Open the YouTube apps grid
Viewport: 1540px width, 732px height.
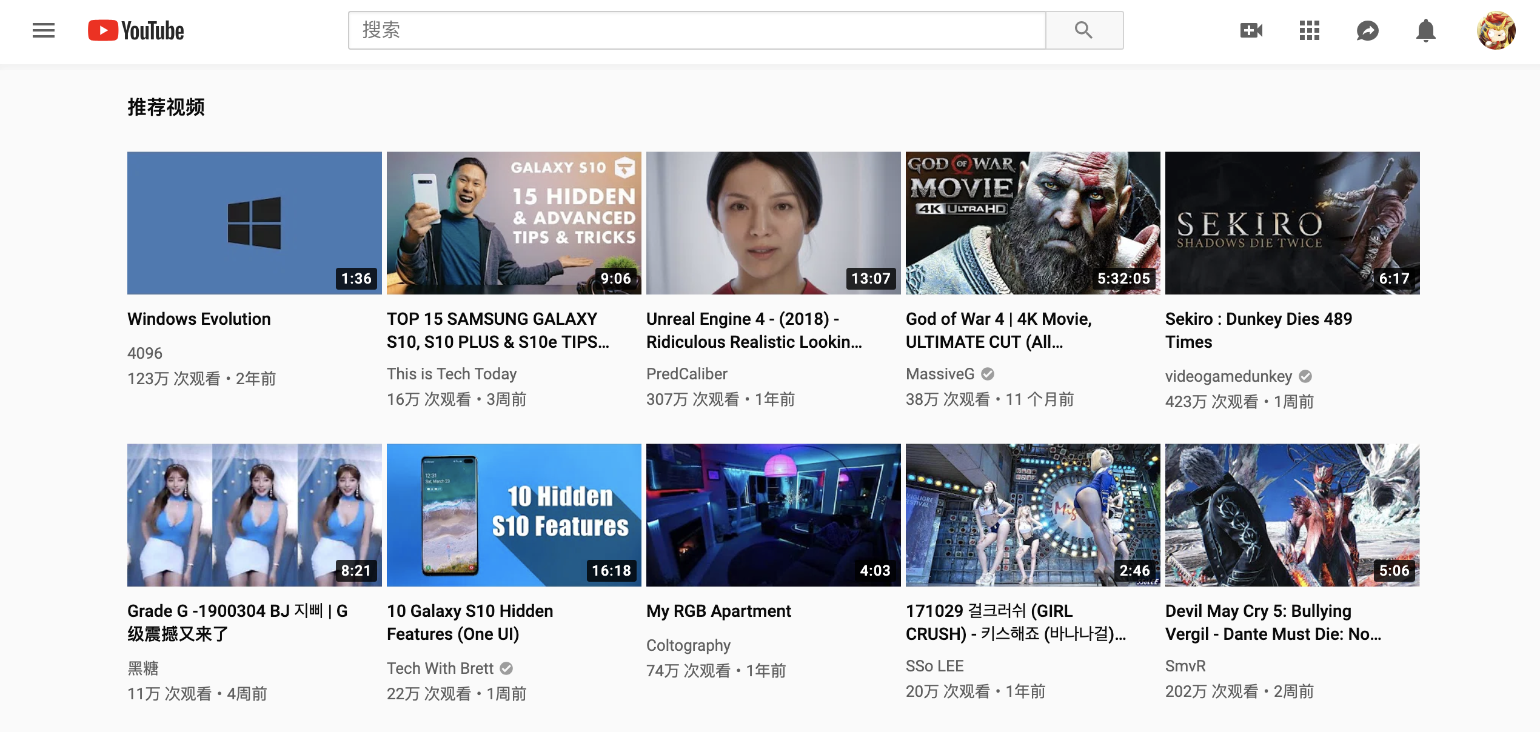(1309, 30)
